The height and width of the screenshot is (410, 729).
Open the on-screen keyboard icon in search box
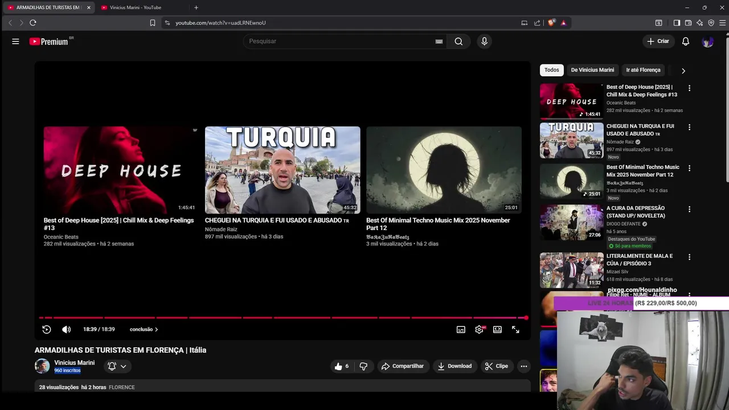(439, 42)
